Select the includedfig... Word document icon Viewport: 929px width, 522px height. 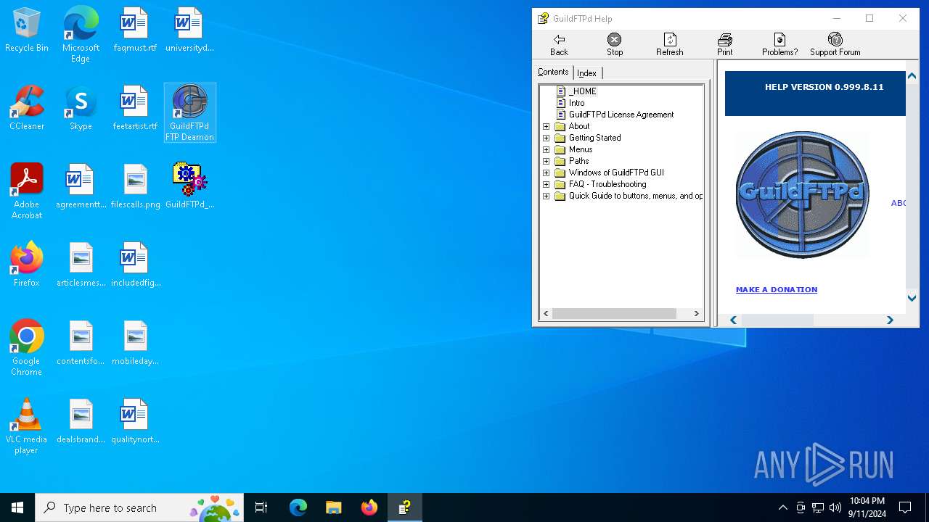point(135,265)
